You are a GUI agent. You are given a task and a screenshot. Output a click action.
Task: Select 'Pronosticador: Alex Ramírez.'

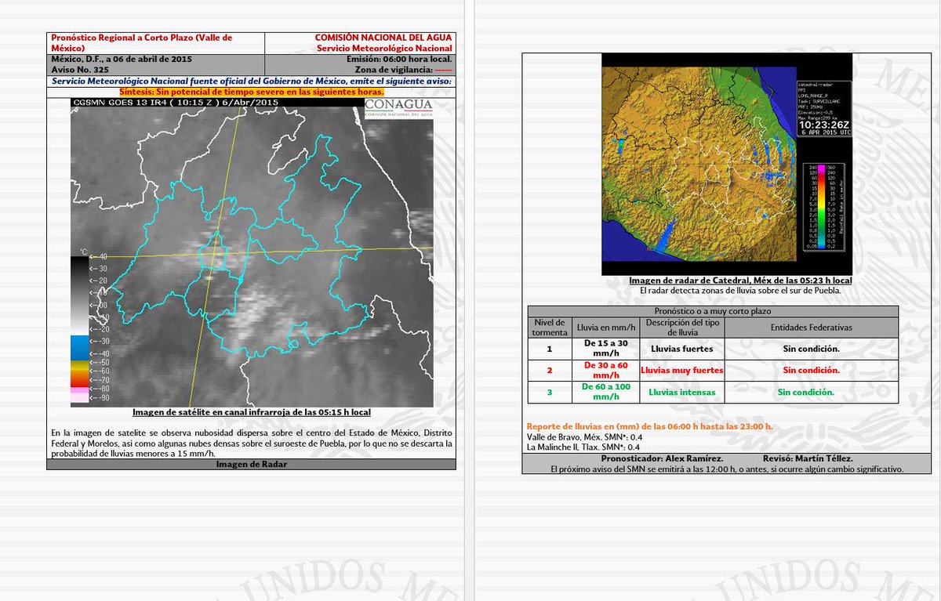[661, 458]
